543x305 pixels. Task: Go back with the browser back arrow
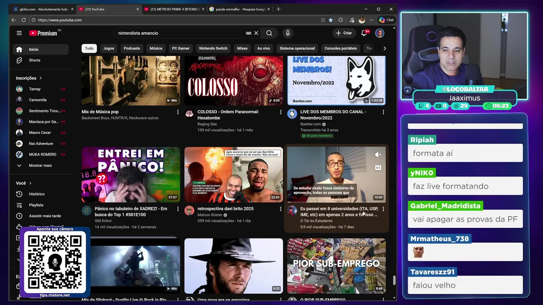tap(14, 20)
